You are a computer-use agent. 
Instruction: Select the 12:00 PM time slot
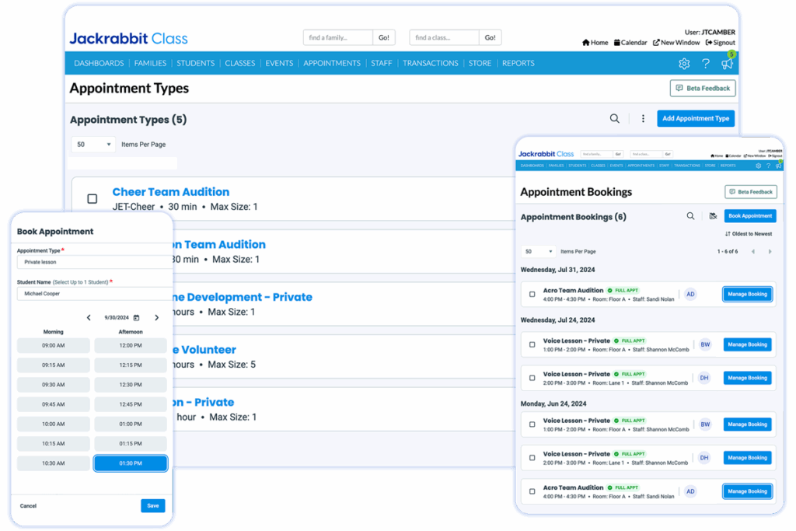[131, 346]
